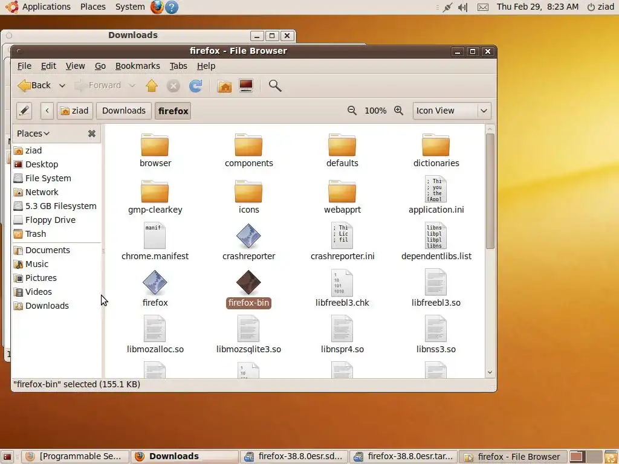Select the browser folder icon
The width and height of the screenshot is (619, 464).
click(x=155, y=145)
